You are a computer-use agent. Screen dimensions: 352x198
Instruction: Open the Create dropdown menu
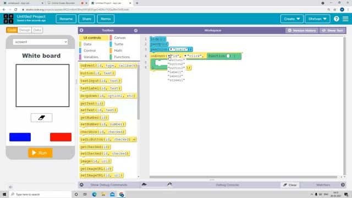click(x=292, y=19)
